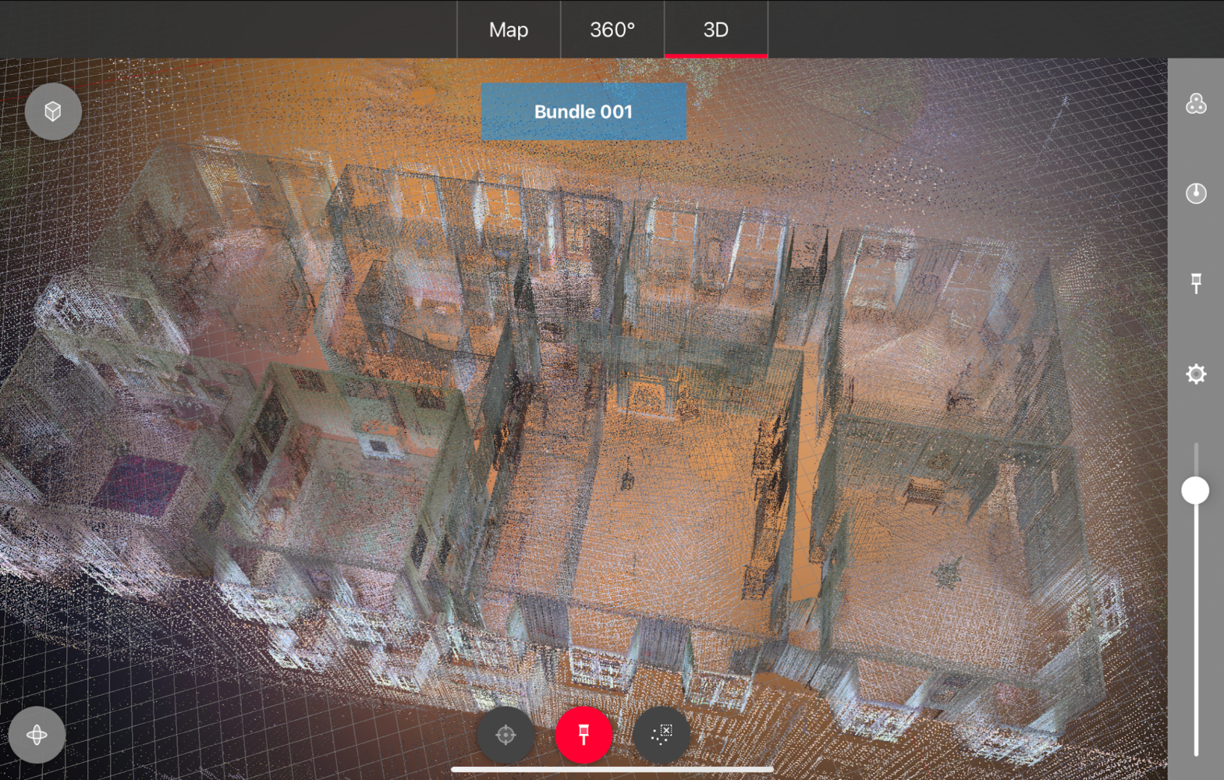The image size is (1224, 780).
Task: Tap the orbit navigation icon in the bottom-left
Action: (x=37, y=735)
